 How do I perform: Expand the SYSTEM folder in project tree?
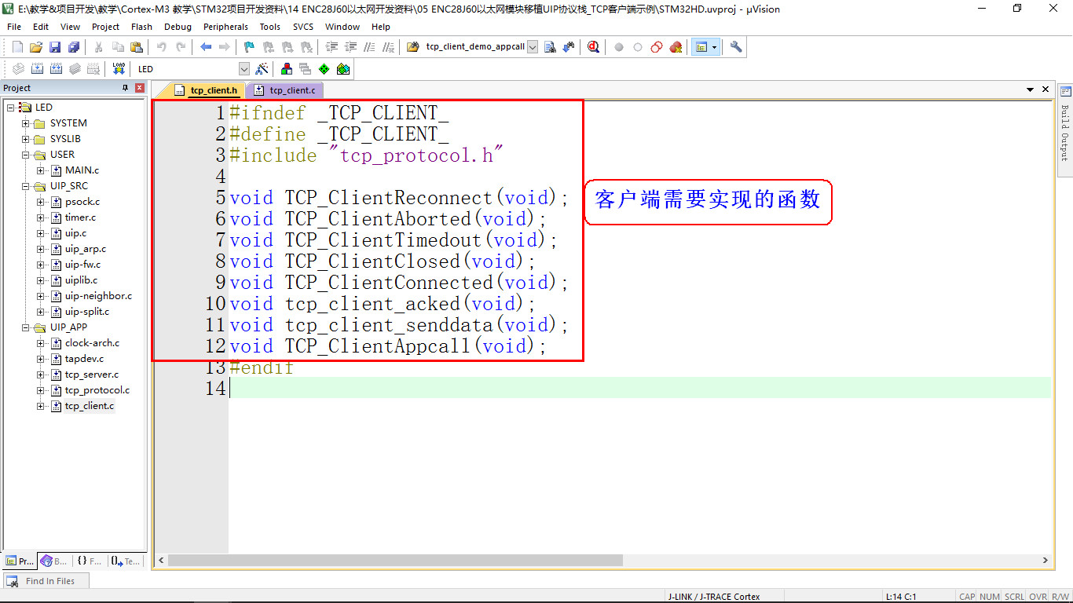coord(26,123)
